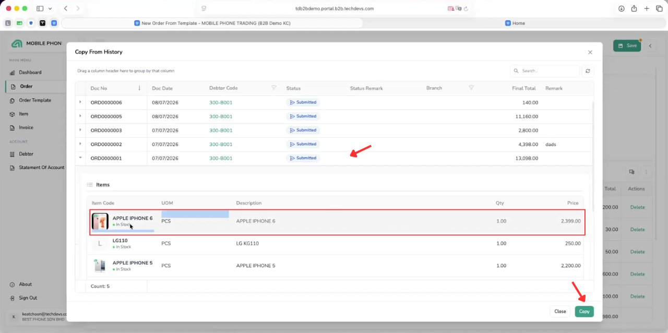Expand the ORD0000006 order row

pos(80,102)
